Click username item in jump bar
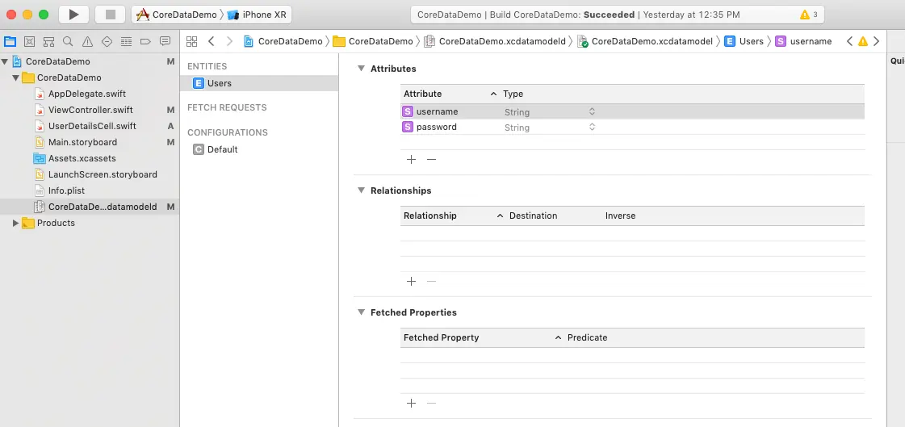Image resolution: width=905 pixels, height=427 pixels. (803, 41)
